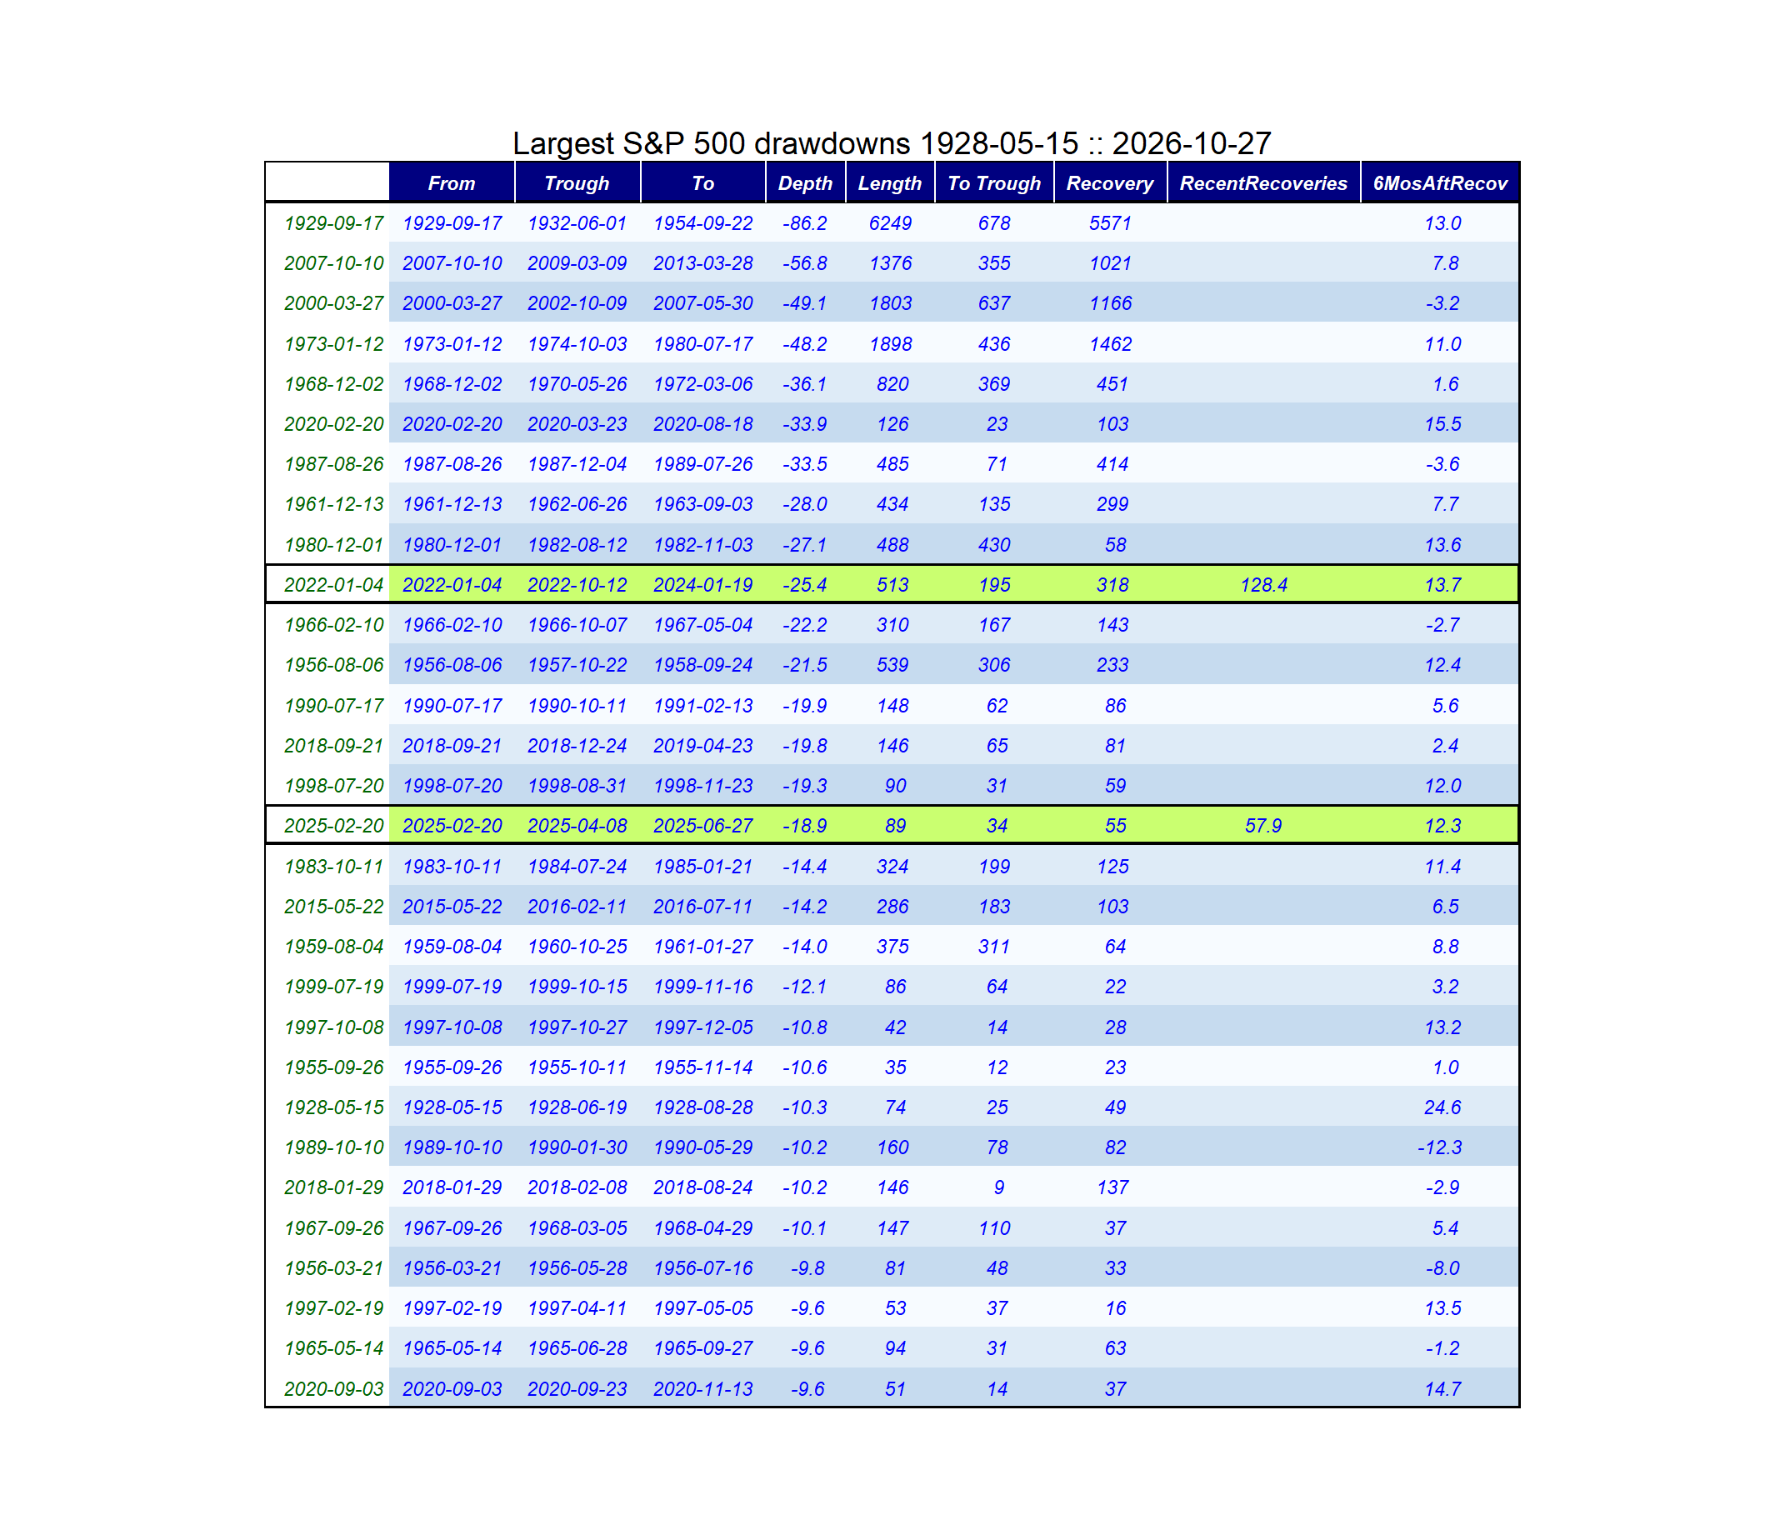Click the chart title 'Largest S&P 500 drawdowns'
This screenshot has width=1785, height=1530.
pyautogui.click(x=711, y=143)
